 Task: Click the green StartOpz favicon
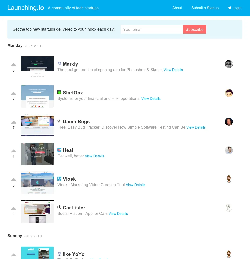[59, 92]
